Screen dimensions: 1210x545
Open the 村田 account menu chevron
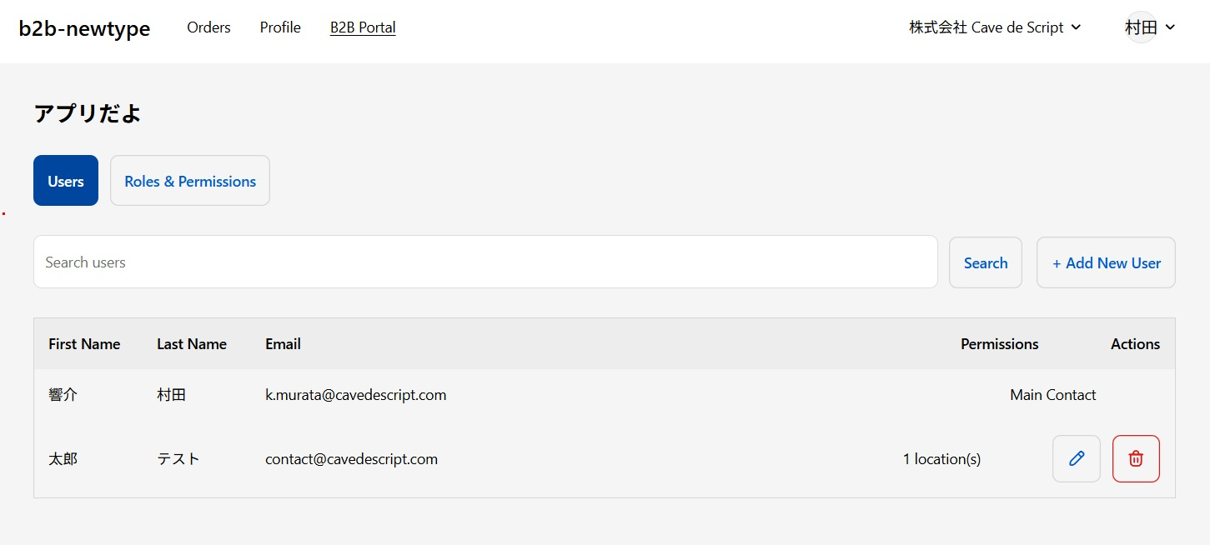pyautogui.click(x=1170, y=27)
